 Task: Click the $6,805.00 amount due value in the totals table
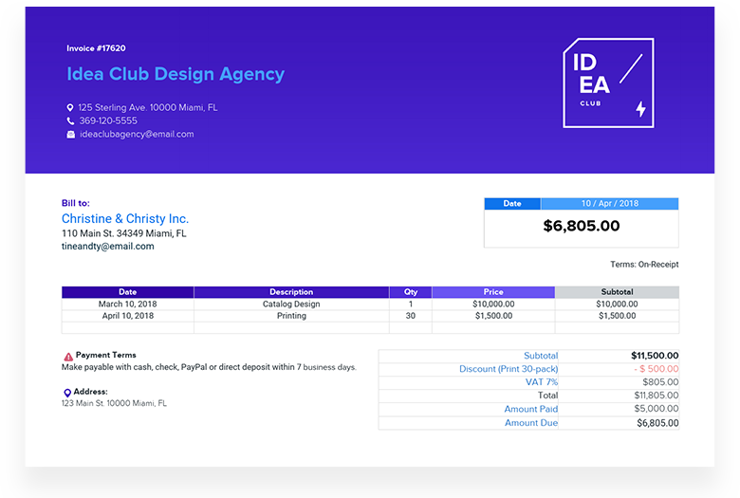coord(657,423)
